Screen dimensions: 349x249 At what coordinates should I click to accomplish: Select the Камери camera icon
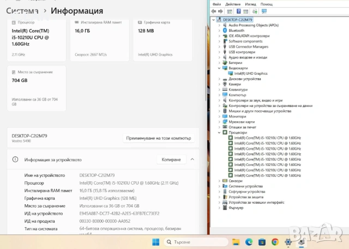coord(225,84)
